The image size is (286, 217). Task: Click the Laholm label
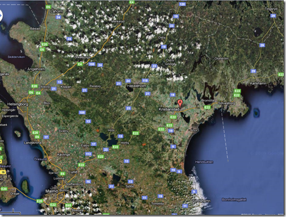coord(57,11)
